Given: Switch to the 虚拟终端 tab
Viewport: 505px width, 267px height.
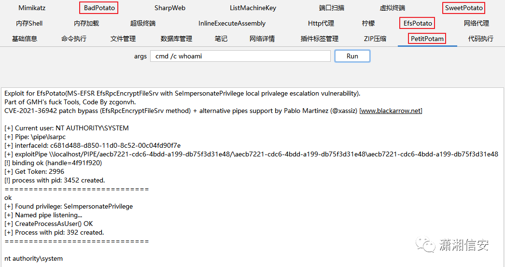Looking at the screenshot, I should pyautogui.click(x=393, y=8).
